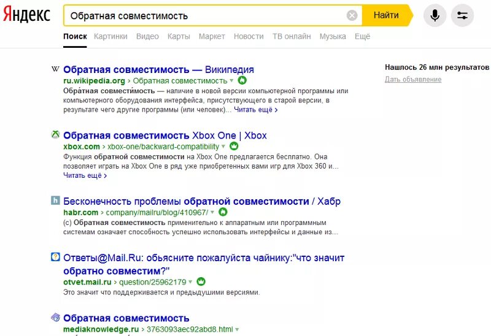
Task: Expand the dropdown arrow after the mediaknowledge.ru URL
Action: pyautogui.click(x=237, y=329)
